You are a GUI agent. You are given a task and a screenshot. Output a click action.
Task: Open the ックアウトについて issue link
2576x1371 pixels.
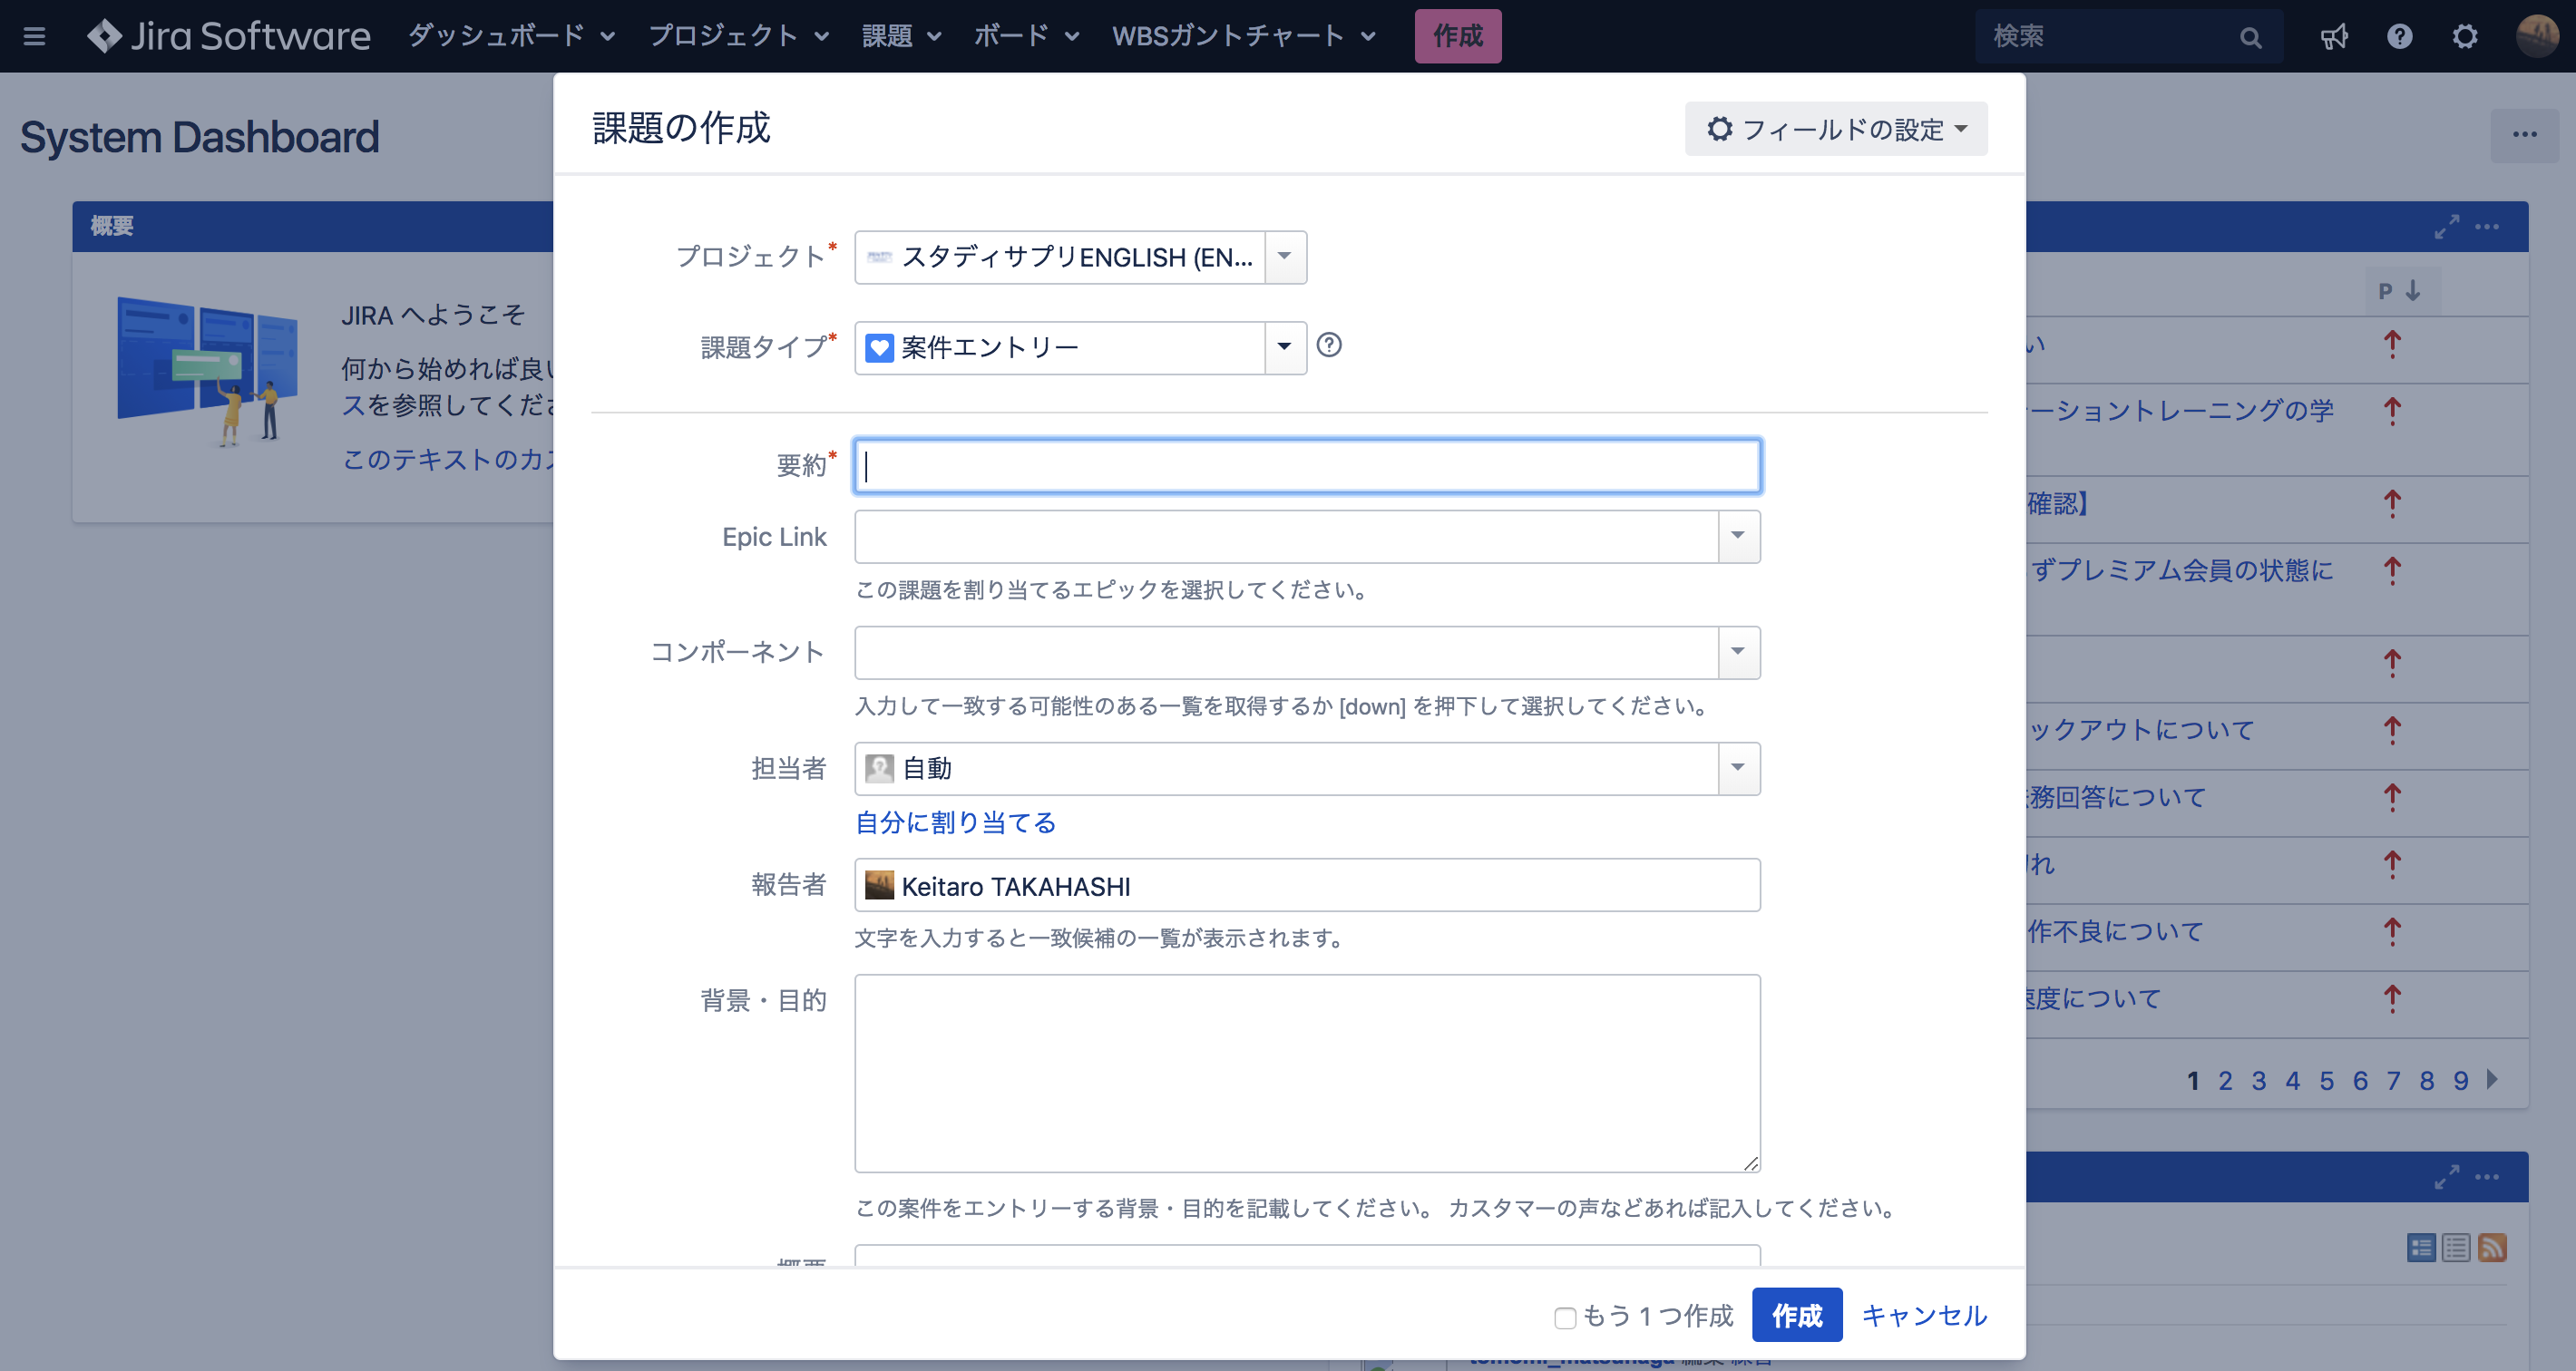tap(2140, 729)
